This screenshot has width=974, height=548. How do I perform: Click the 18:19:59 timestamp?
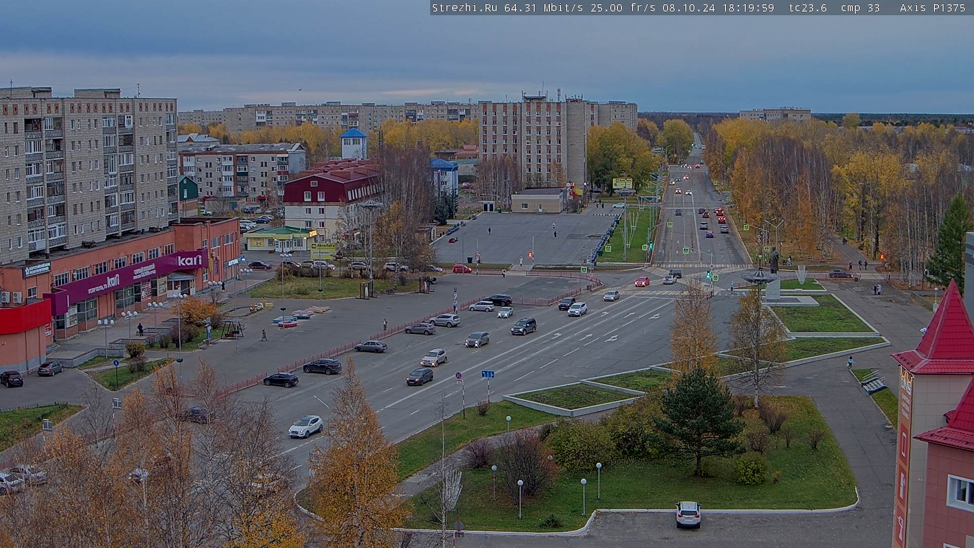pyautogui.click(x=748, y=8)
